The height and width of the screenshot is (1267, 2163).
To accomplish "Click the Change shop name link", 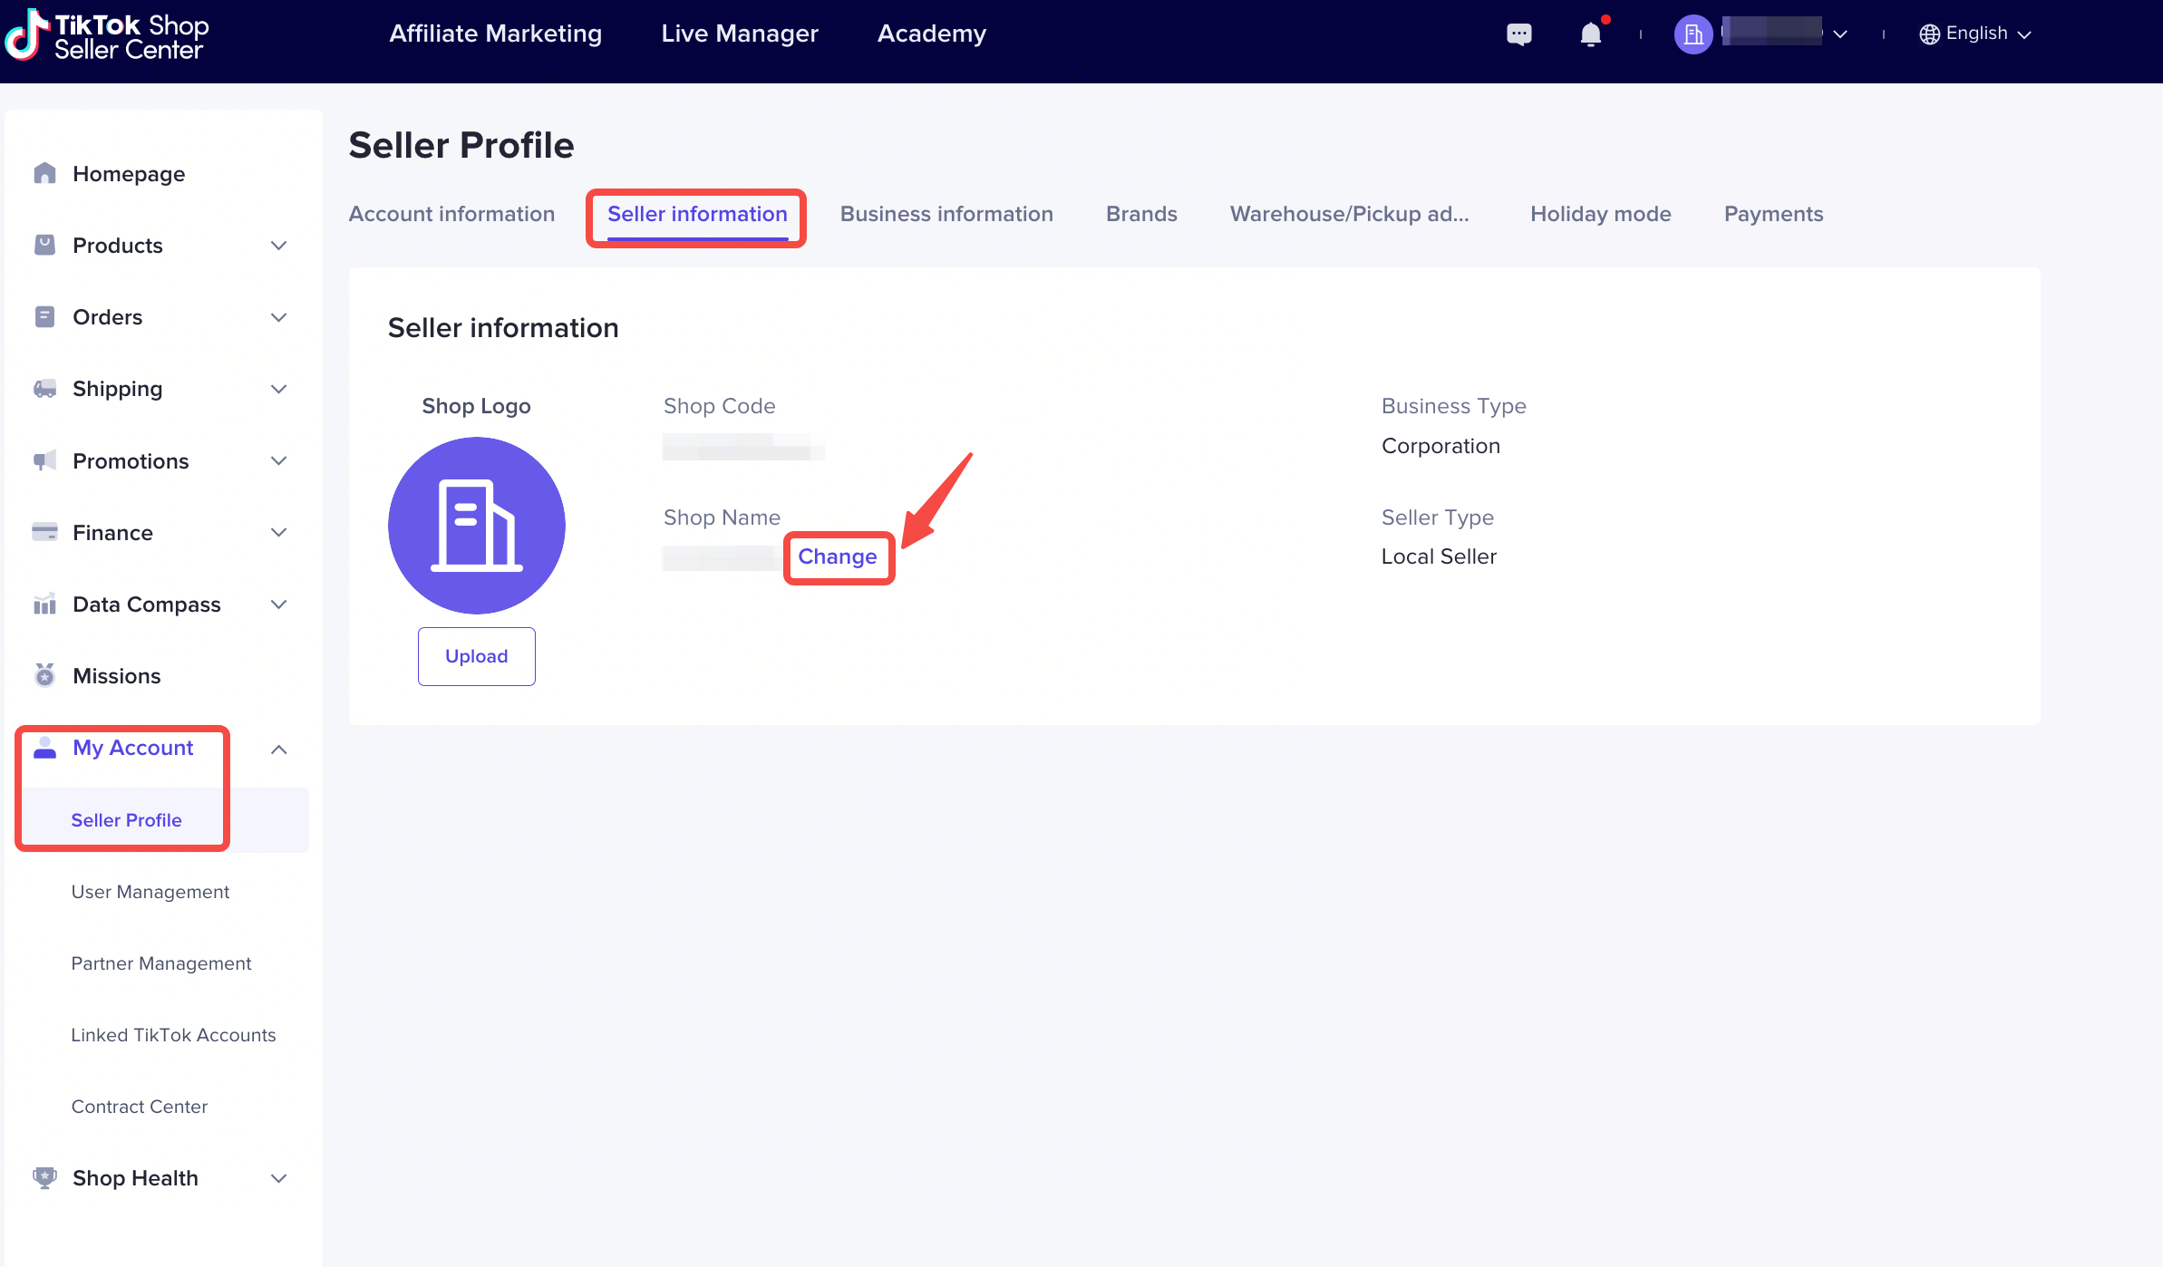I will click(837, 556).
